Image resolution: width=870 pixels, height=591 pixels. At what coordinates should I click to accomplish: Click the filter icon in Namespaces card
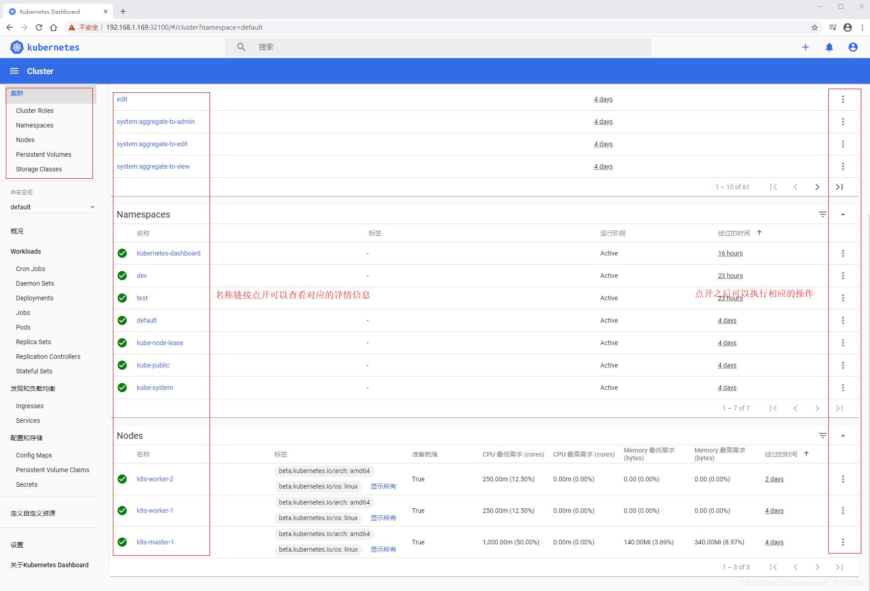(x=822, y=214)
